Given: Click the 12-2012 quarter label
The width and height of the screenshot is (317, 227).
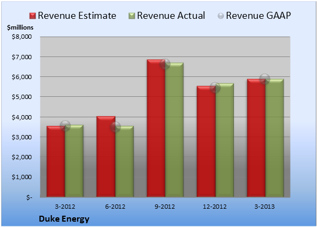Looking at the screenshot, I should (215, 207).
